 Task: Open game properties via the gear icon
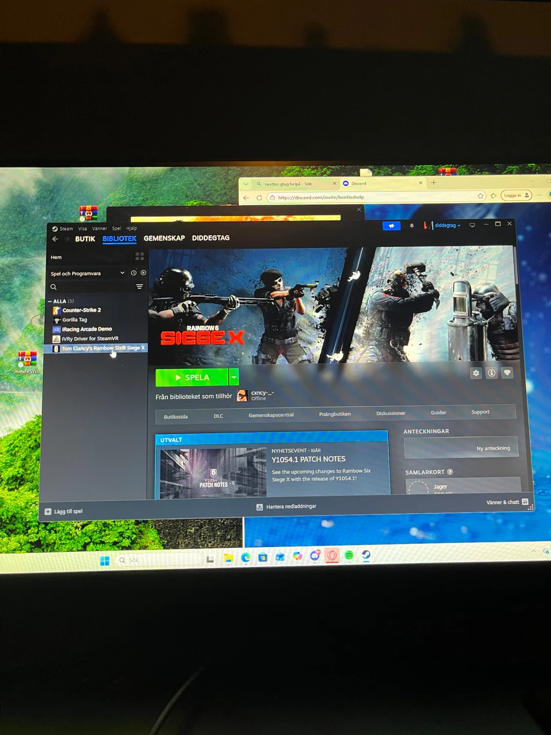[x=475, y=373]
